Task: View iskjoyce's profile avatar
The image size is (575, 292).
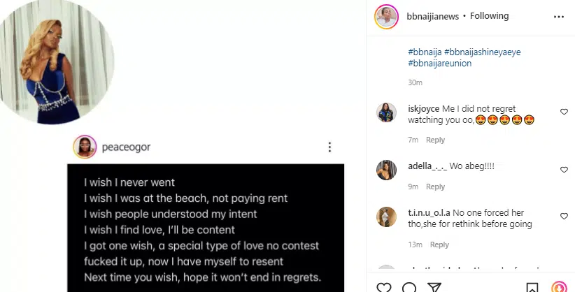Action: coord(387,112)
